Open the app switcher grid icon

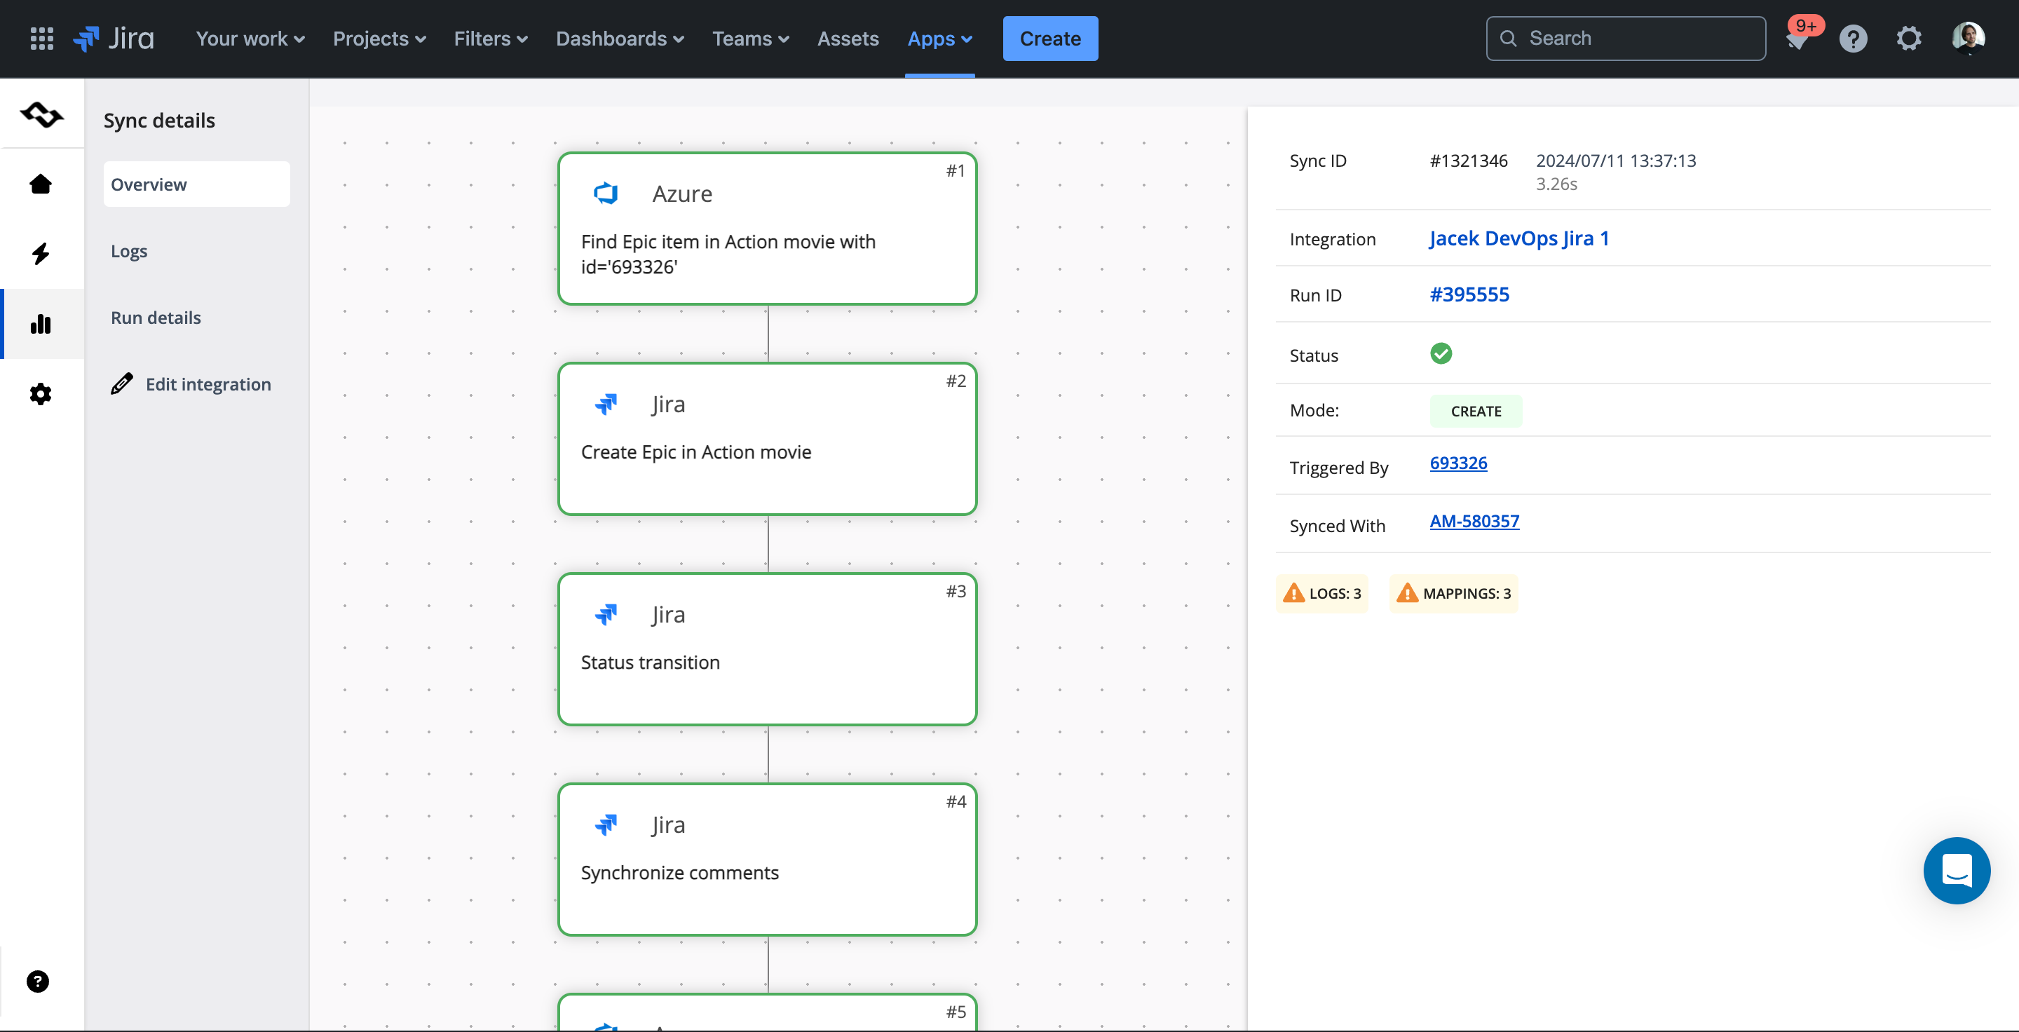(41, 39)
